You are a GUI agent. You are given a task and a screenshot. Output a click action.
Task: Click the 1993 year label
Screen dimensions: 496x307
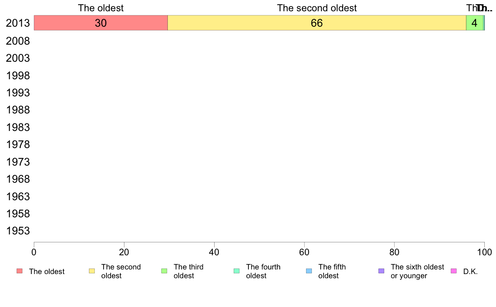click(x=18, y=93)
